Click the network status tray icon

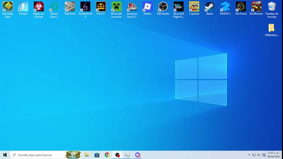pyautogui.click(x=254, y=155)
